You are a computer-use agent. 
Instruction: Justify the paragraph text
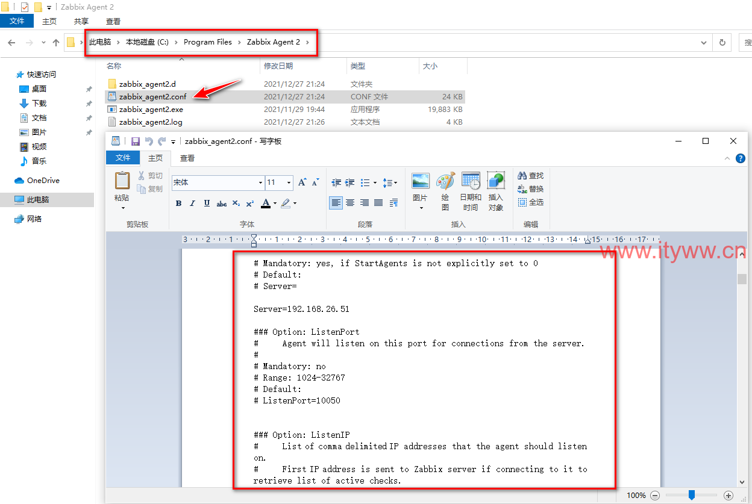coord(378,203)
